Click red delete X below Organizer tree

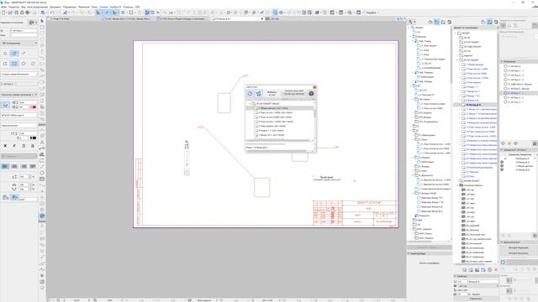pyautogui.click(x=495, y=270)
